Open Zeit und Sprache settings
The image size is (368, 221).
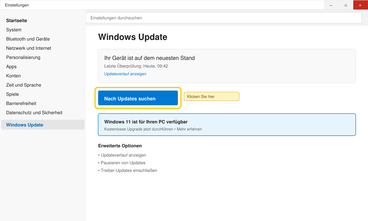click(24, 85)
